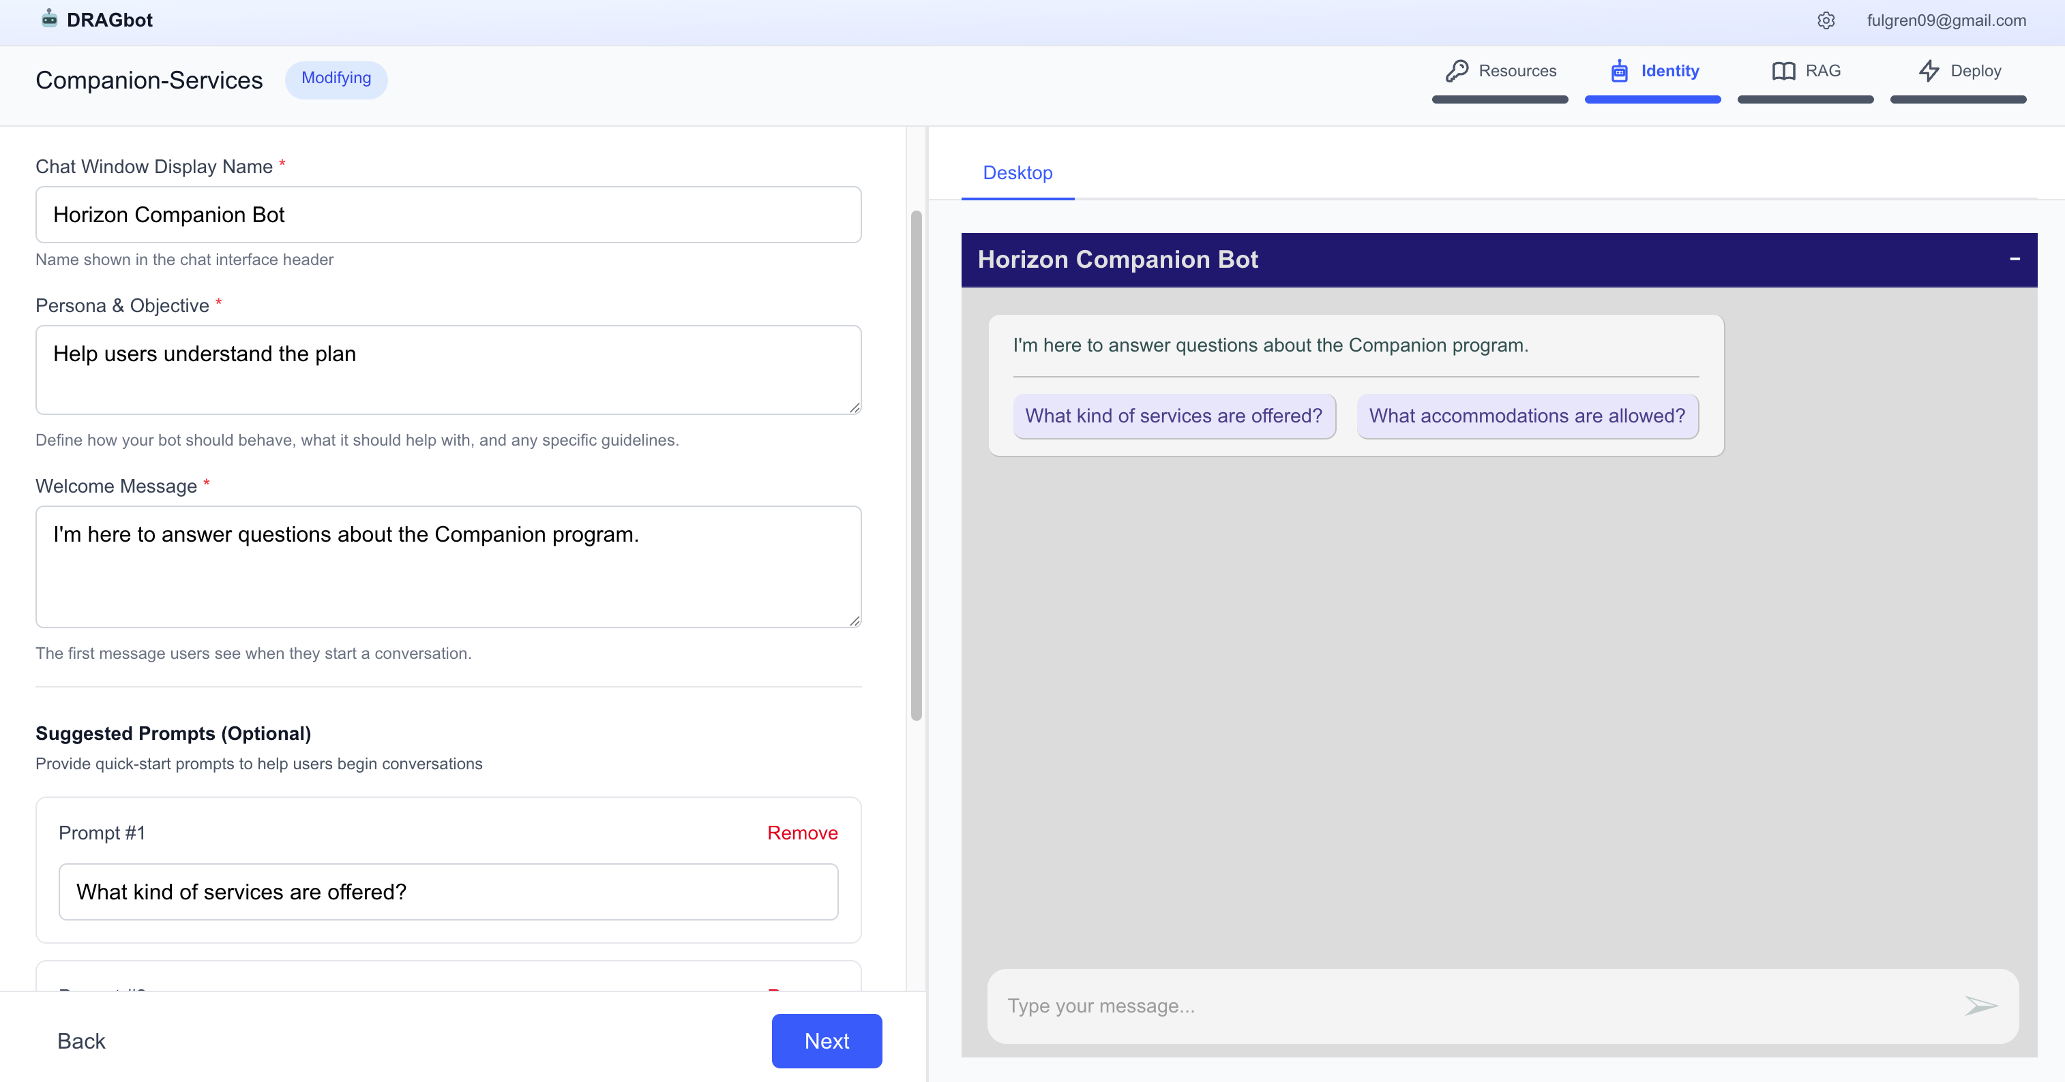
Task: Click the Deploy lightning bolt icon
Action: click(x=1929, y=72)
